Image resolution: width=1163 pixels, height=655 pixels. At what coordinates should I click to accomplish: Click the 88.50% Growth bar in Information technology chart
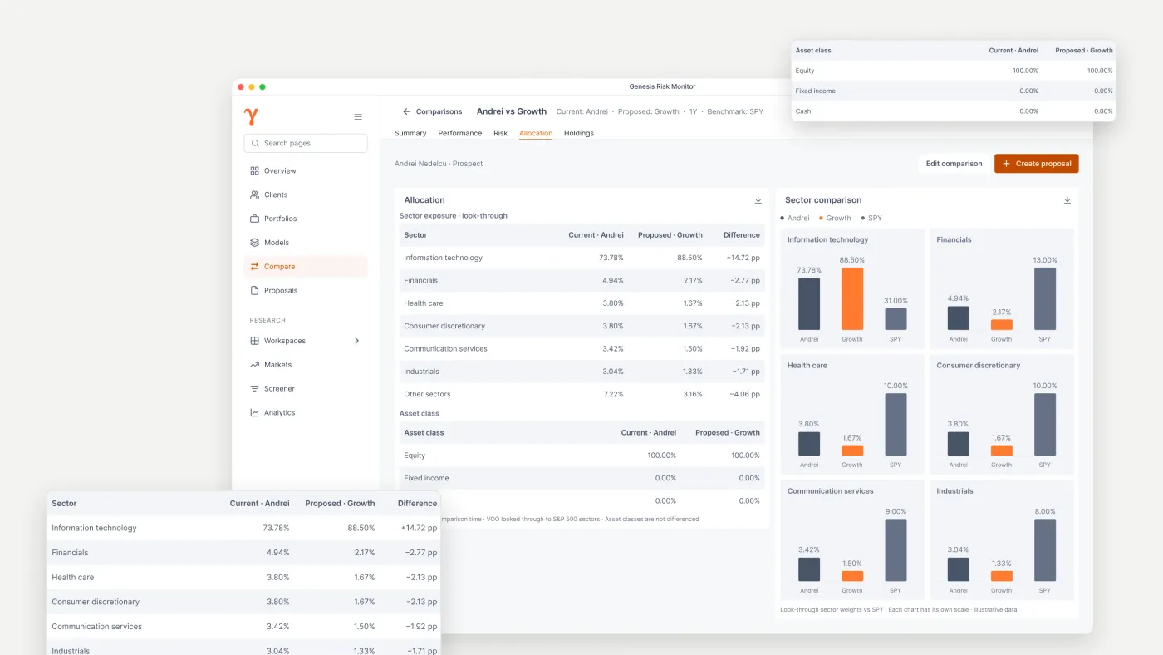852,298
